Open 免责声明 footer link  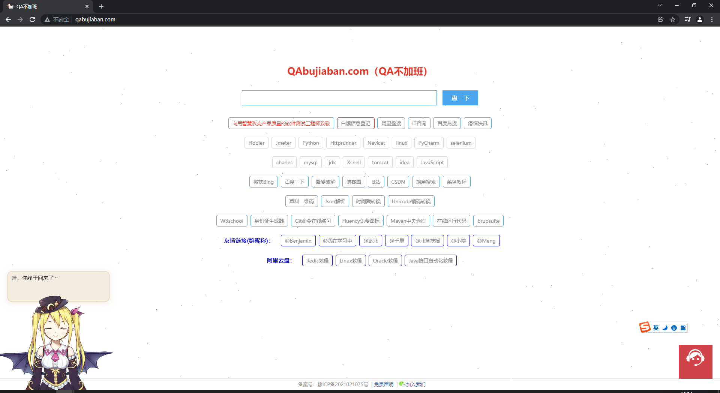(384, 384)
